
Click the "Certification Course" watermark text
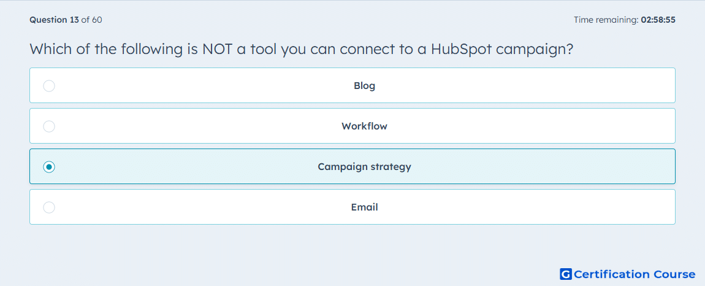634,274
